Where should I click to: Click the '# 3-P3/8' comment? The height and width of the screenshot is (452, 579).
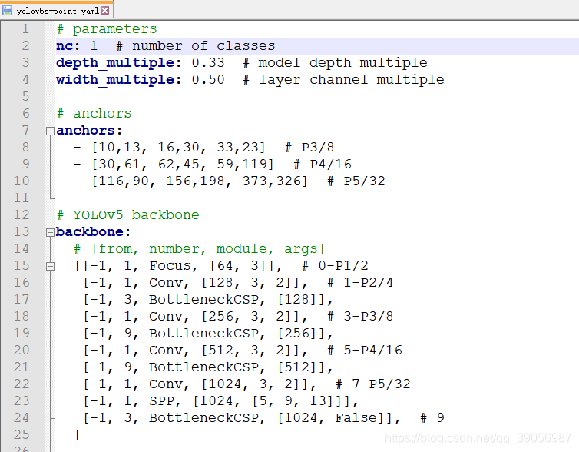[360, 317]
